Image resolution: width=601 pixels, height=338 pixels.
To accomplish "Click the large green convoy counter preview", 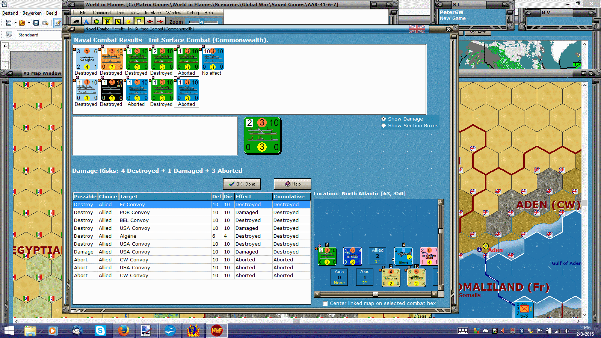I will [x=263, y=136].
